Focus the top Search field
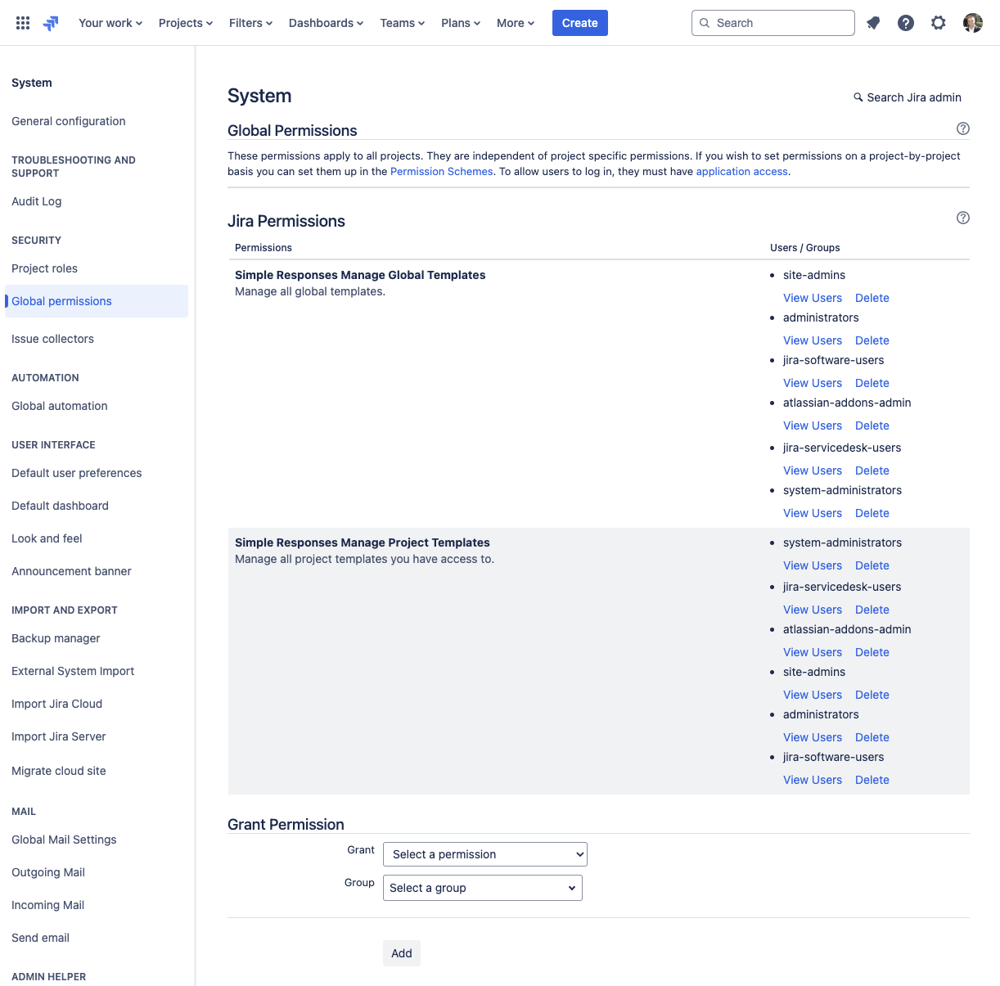Viewport: 1000px width, 986px height. [x=773, y=23]
